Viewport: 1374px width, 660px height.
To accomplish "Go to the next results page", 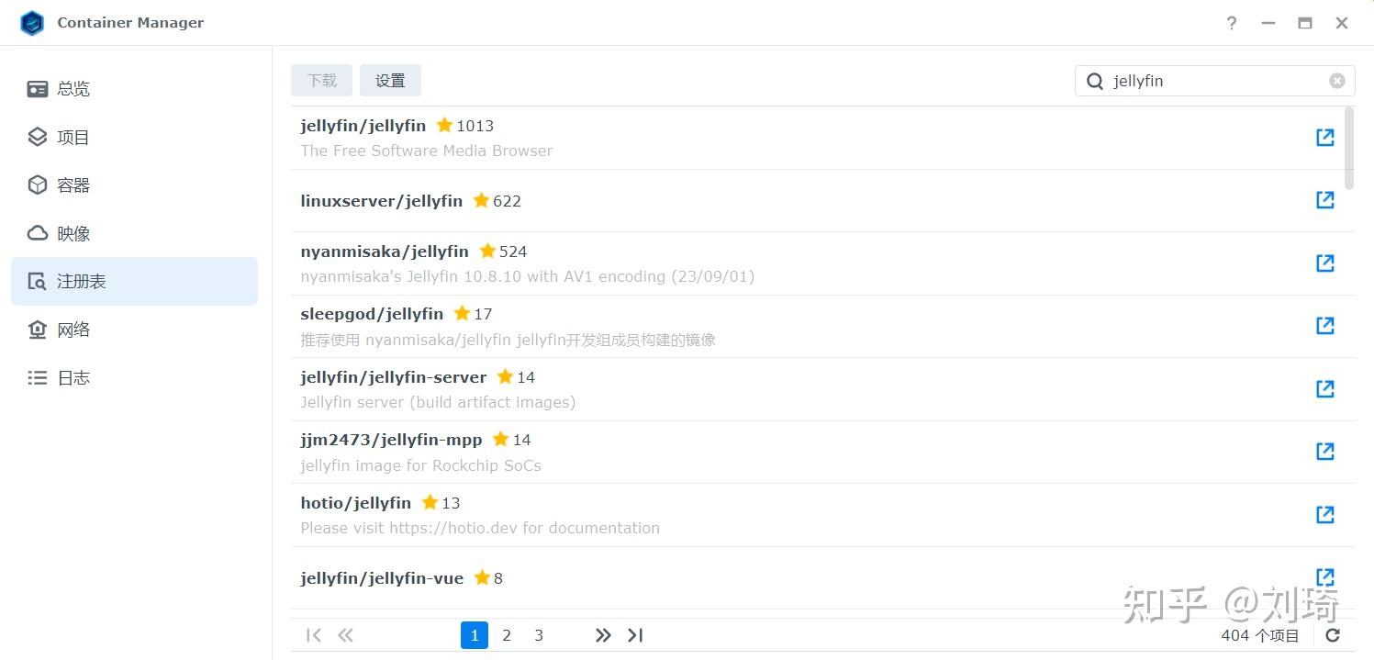I will click(x=603, y=635).
